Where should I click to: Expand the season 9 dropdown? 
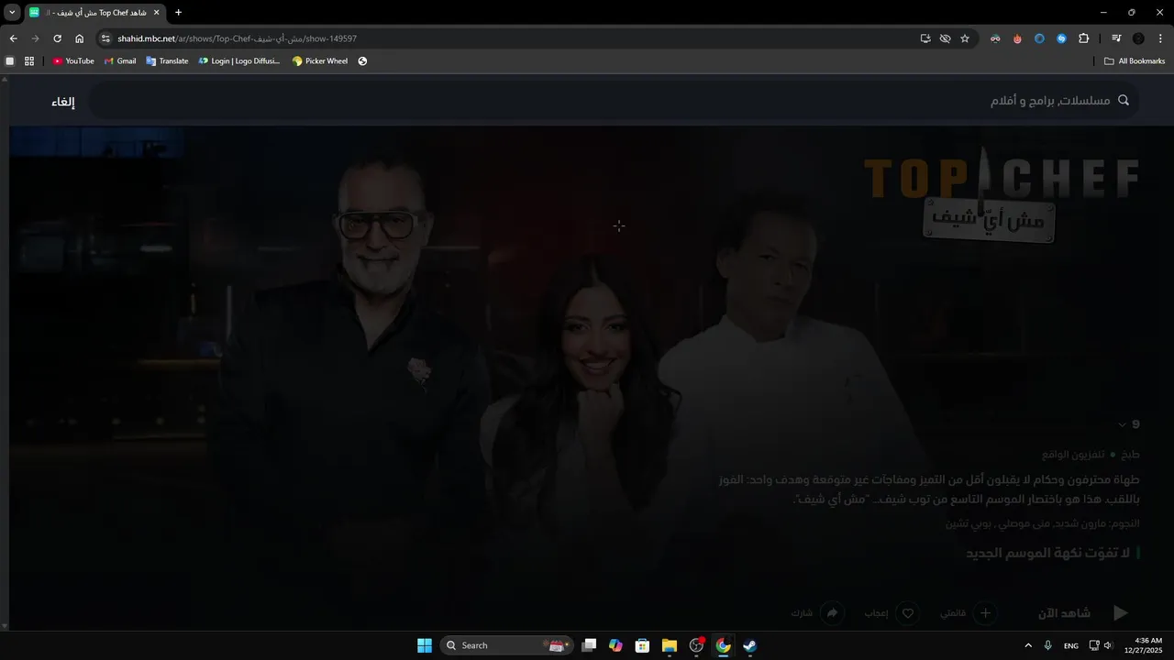coord(1129,424)
